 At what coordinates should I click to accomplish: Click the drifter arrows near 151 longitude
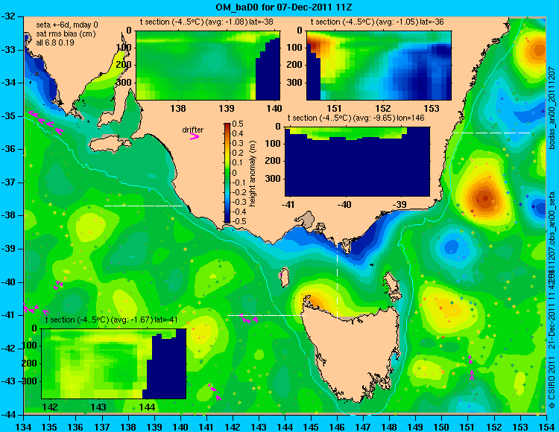471,366
